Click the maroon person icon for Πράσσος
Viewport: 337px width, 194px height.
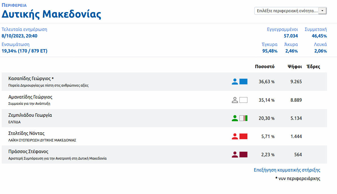pyautogui.click(x=235, y=155)
